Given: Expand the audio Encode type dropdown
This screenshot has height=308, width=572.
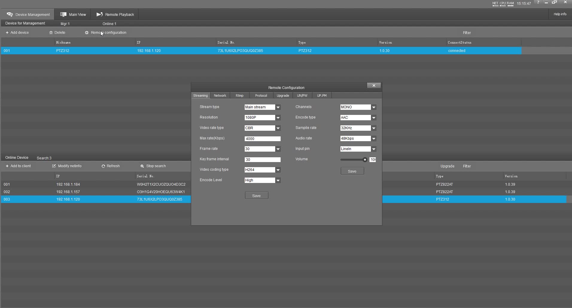Looking at the screenshot, I should (x=374, y=118).
